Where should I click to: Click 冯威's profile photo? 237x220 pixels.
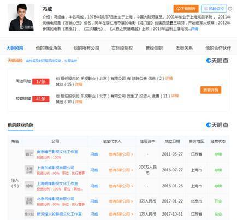(x=21, y=17)
